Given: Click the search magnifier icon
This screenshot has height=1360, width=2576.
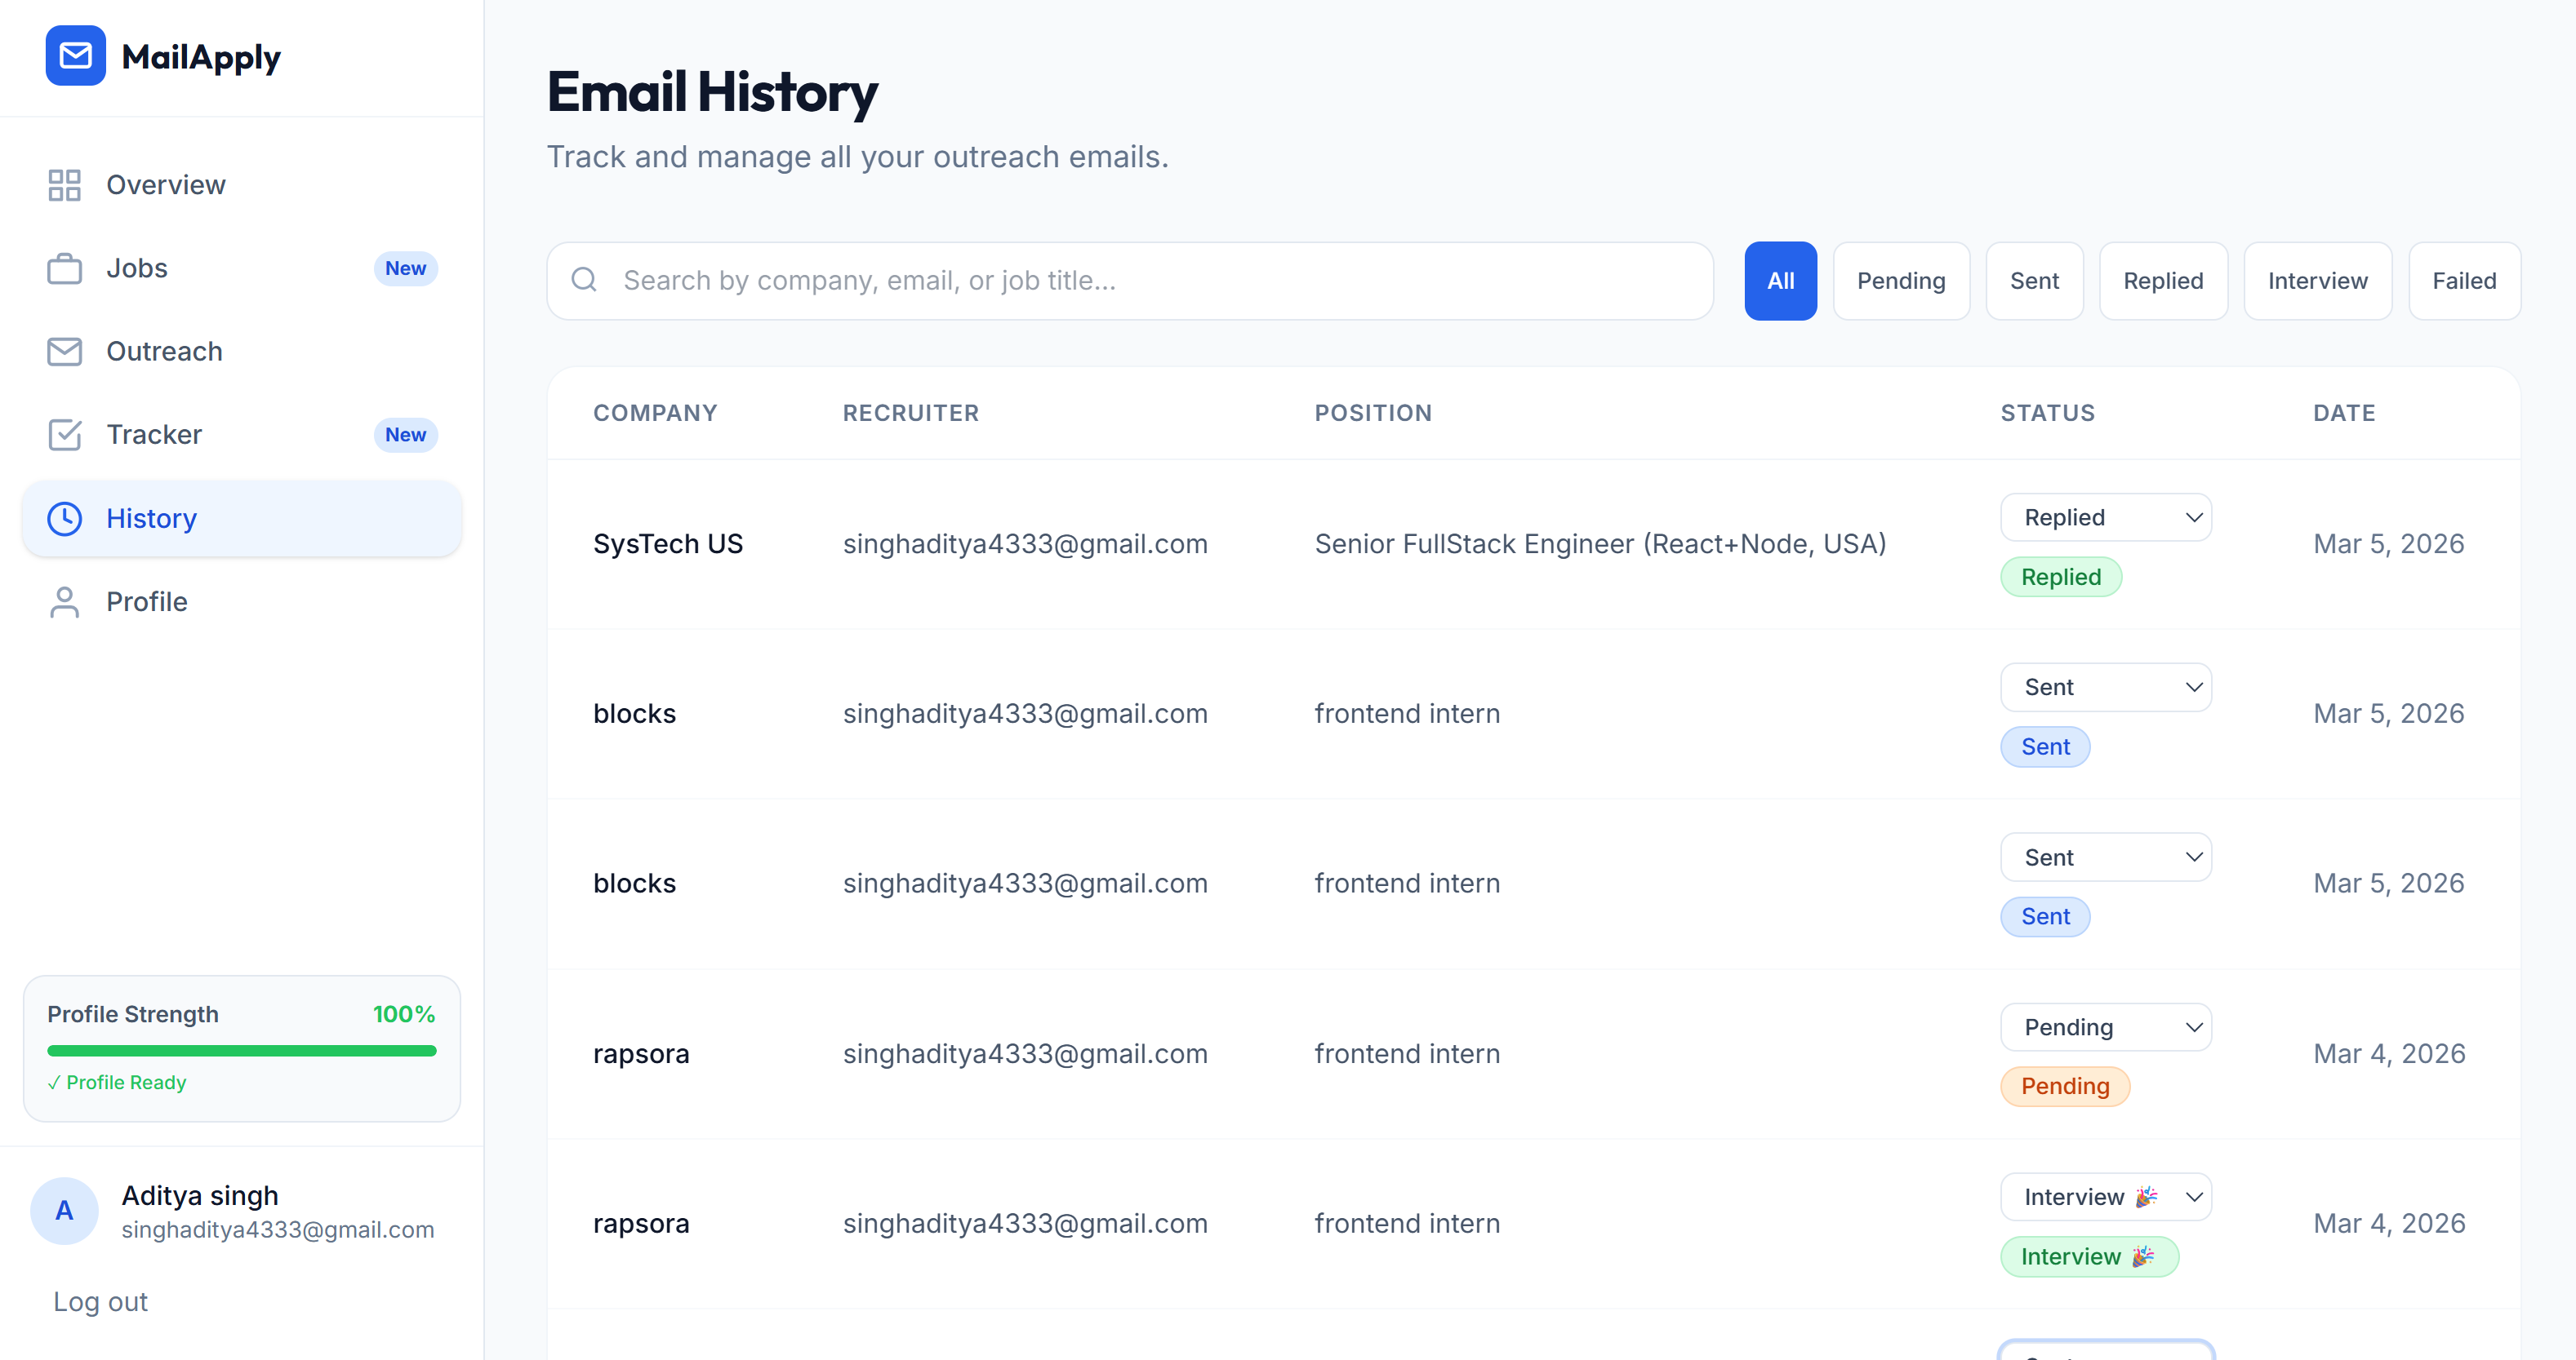Looking at the screenshot, I should click(584, 280).
